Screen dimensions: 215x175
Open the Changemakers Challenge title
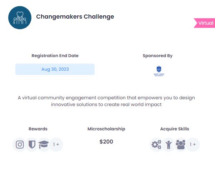(x=75, y=16)
